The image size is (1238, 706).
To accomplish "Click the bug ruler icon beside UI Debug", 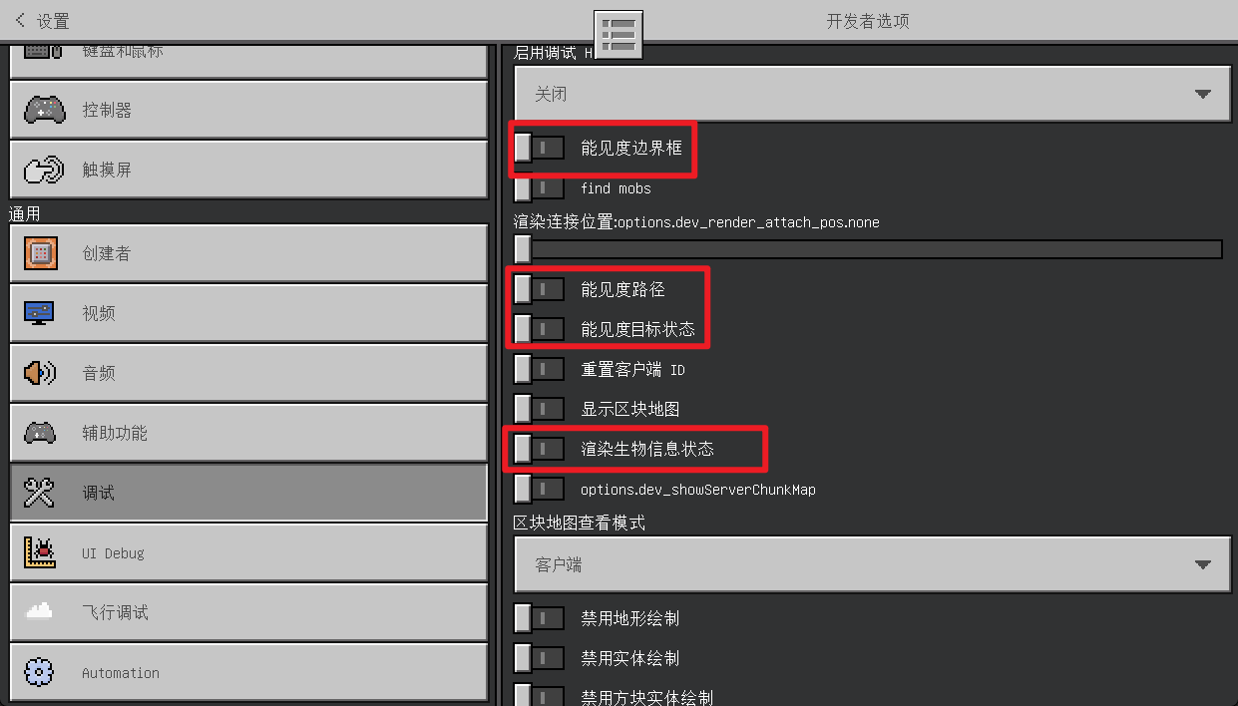I will (x=40, y=552).
